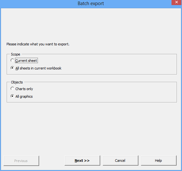182x171 pixels.
Task: Cancel the batch export dialog
Action: pyautogui.click(x=121, y=161)
